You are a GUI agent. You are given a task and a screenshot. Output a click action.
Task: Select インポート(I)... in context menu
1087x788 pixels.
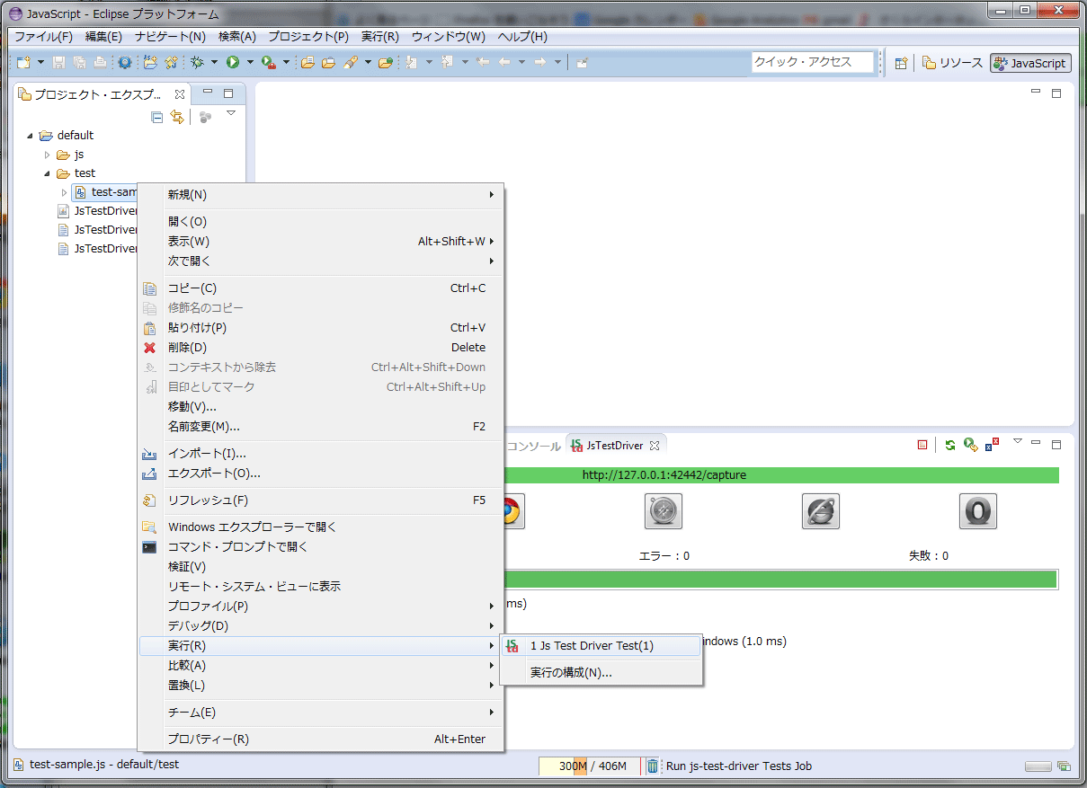coord(320,454)
